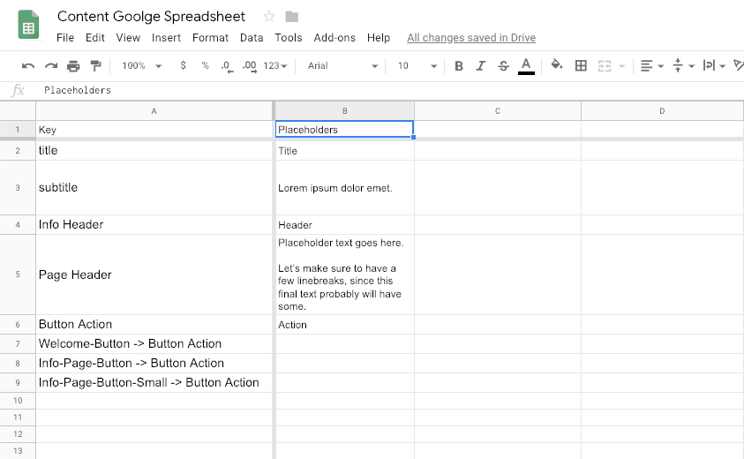
Task: Click the Merge cells icon
Action: [604, 66]
